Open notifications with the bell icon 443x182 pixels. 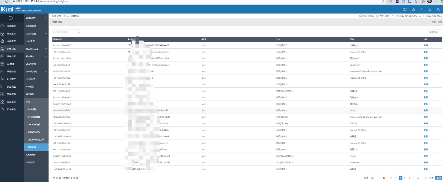pos(430,10)
